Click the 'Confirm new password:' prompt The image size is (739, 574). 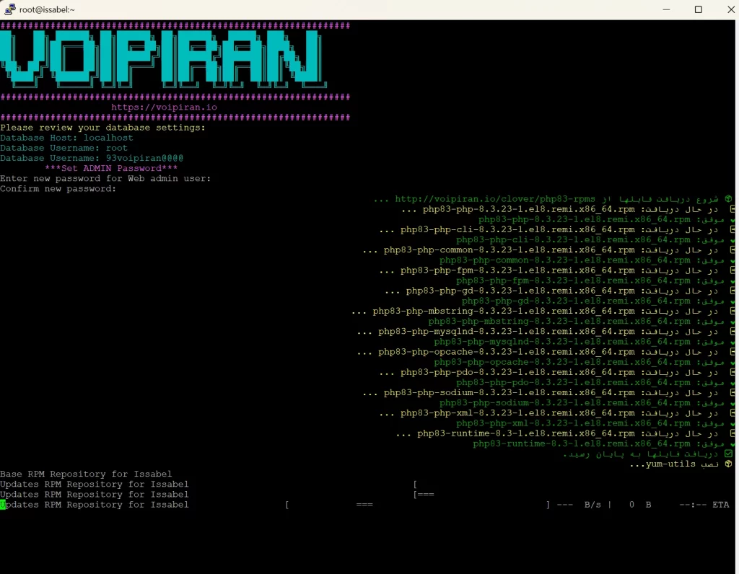click(58, 189)
